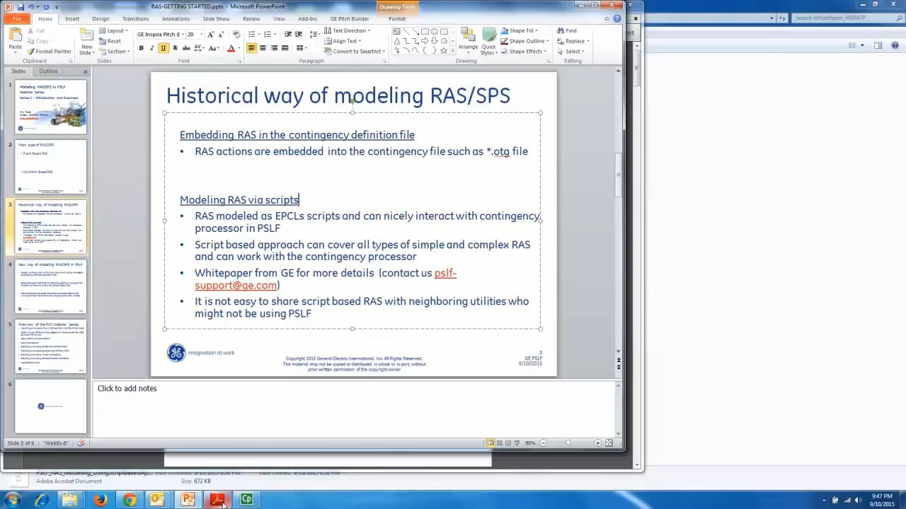Switch to Slide Sorter view

[x=500, y=443]
